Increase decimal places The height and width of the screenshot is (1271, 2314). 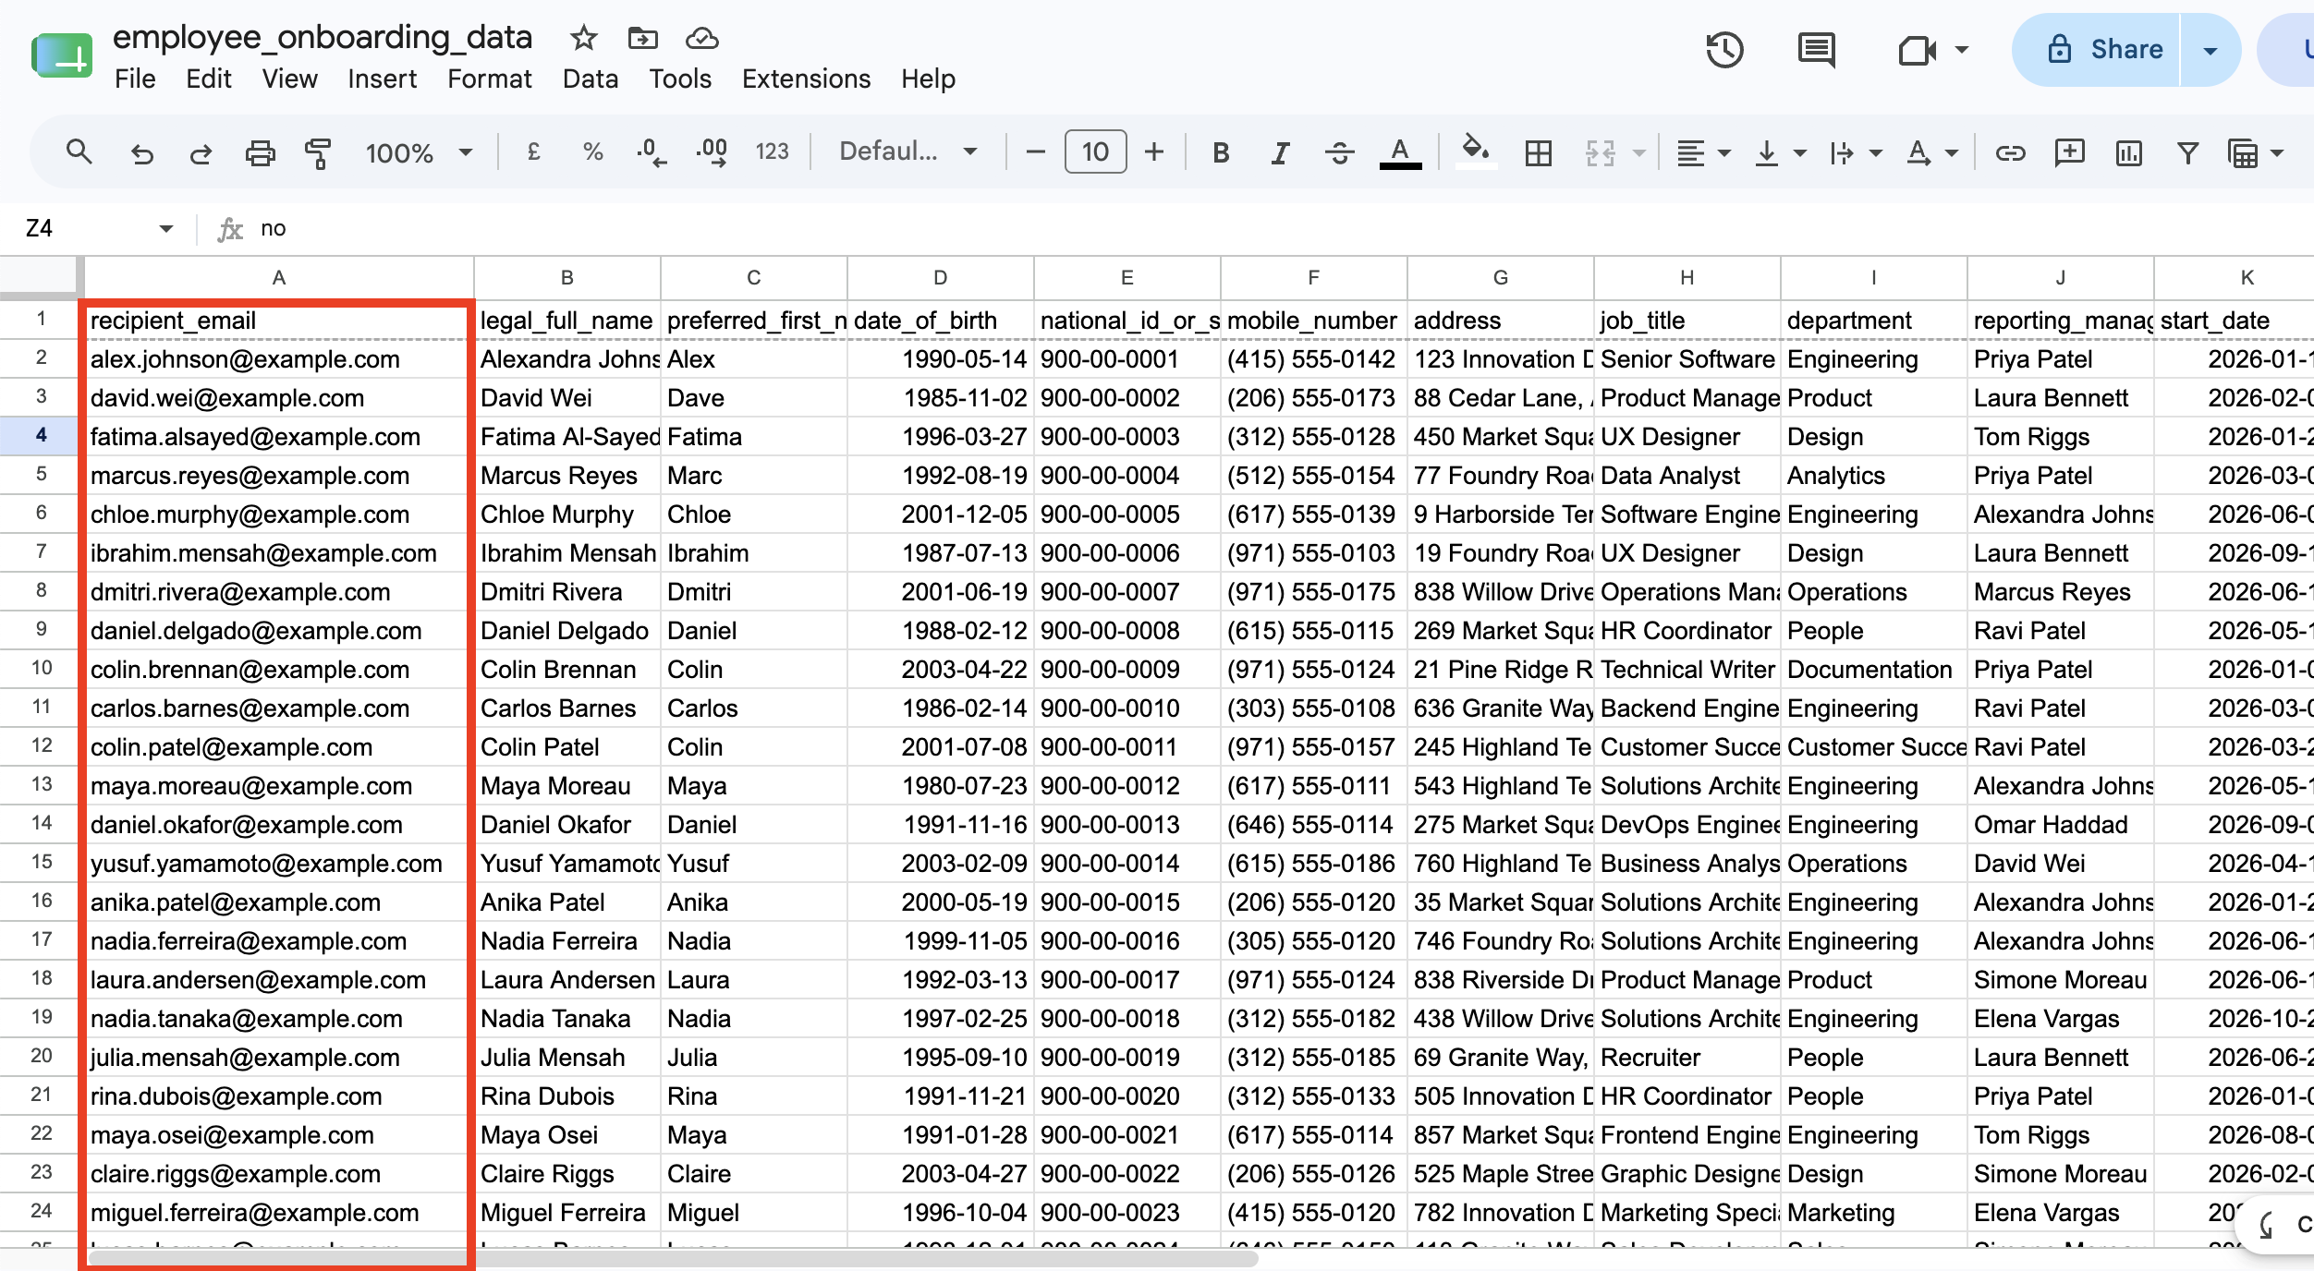point(712,152)
